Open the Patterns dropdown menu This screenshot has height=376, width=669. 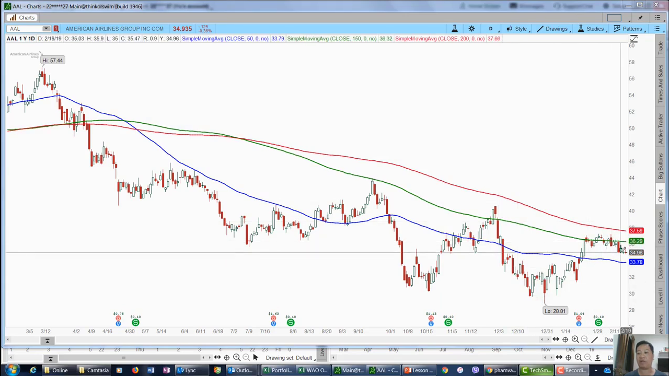pyautogui.click(x=628, y=29)
